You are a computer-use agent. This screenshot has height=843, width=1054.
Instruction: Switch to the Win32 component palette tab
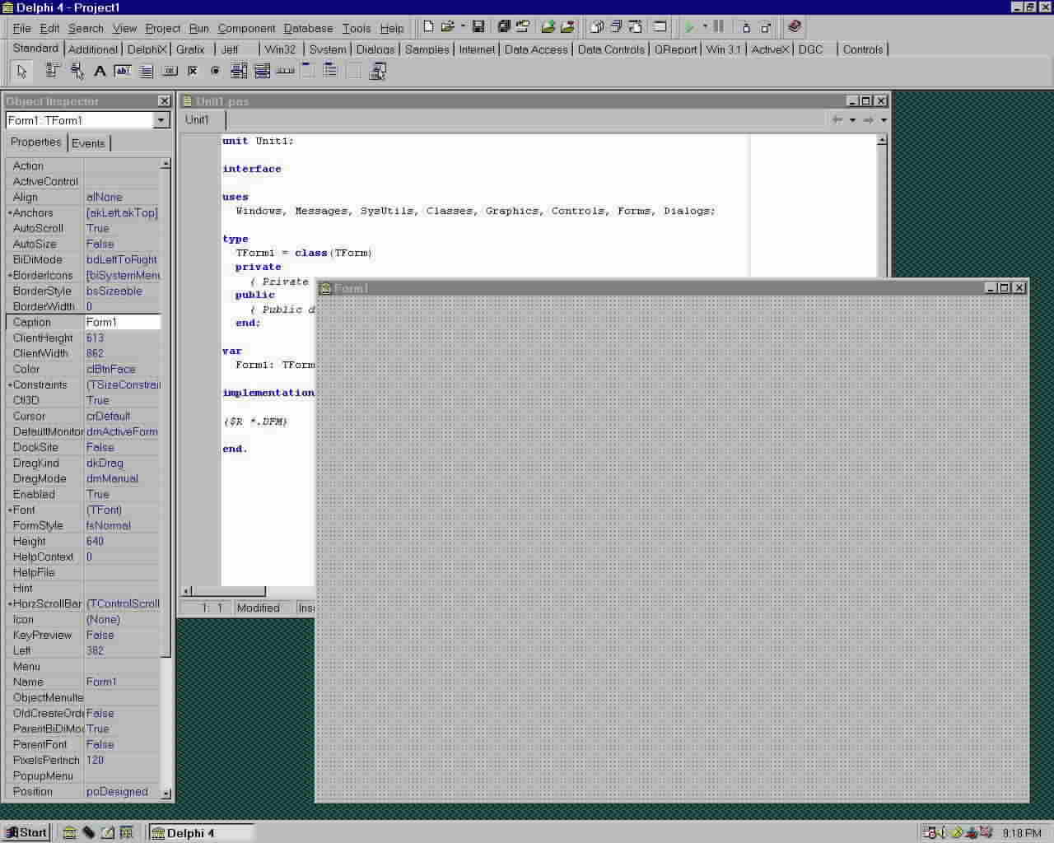click(x=280, y=49)
